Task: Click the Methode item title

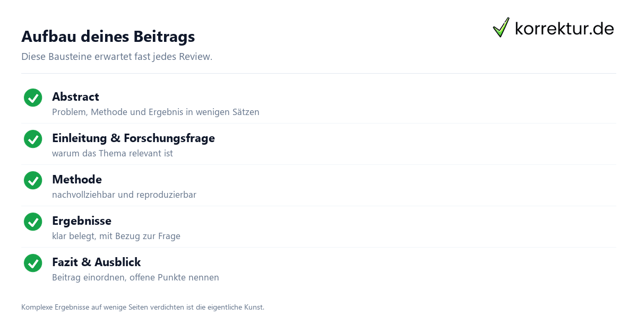Action: [77, 179]
